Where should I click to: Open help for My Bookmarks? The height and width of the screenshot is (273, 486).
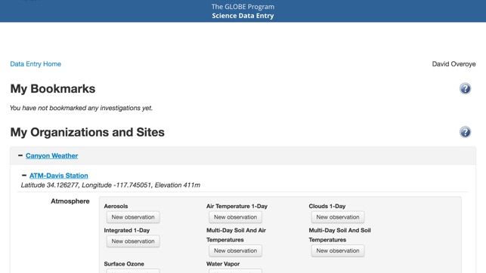click(x=465, y=89)
